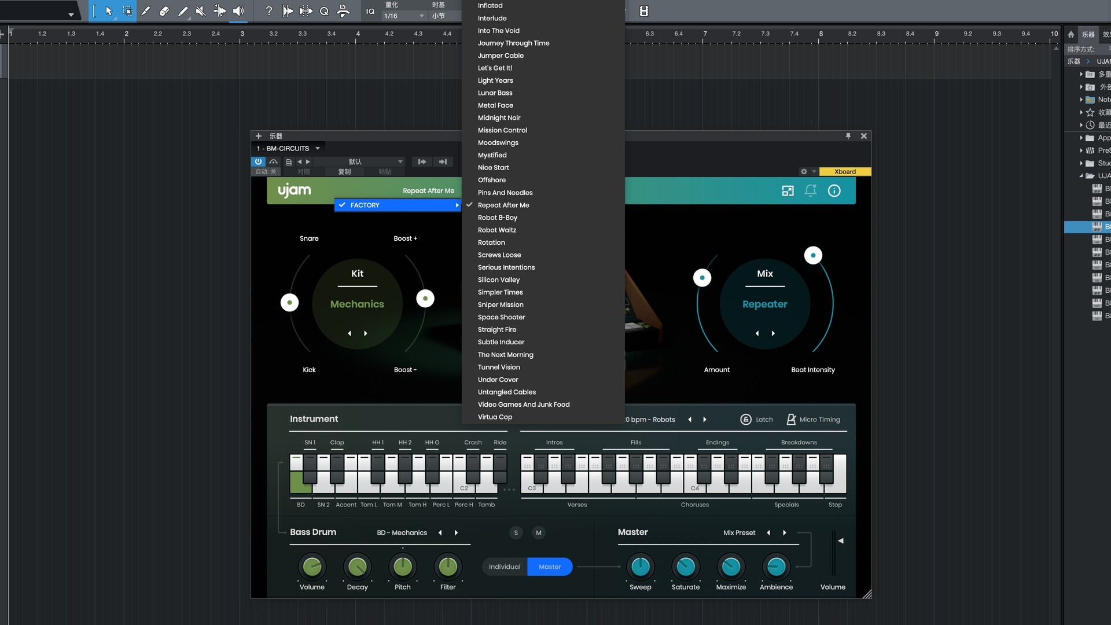This screenshot has height=625, width=1111.
Task: Click the Q quantize icon
Action: tap(324, 11)
